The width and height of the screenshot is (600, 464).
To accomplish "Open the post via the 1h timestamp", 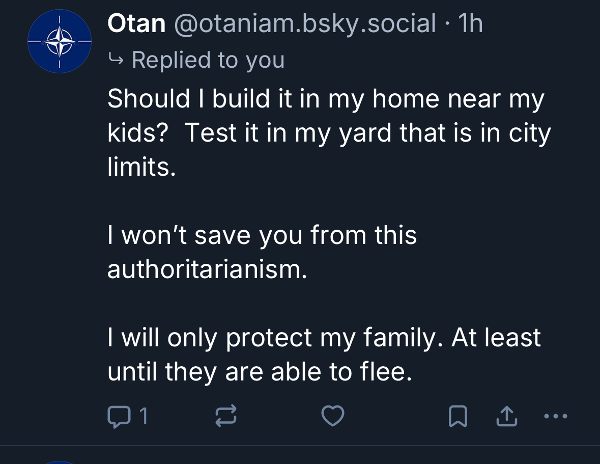I will (470, 24).
